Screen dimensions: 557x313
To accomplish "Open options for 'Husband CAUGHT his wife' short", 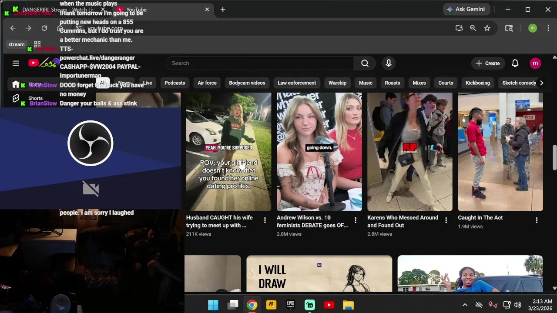I will pos(265,220).
